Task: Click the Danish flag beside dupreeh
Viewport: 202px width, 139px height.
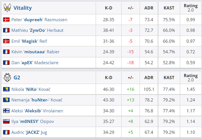Action: [6, 20]
